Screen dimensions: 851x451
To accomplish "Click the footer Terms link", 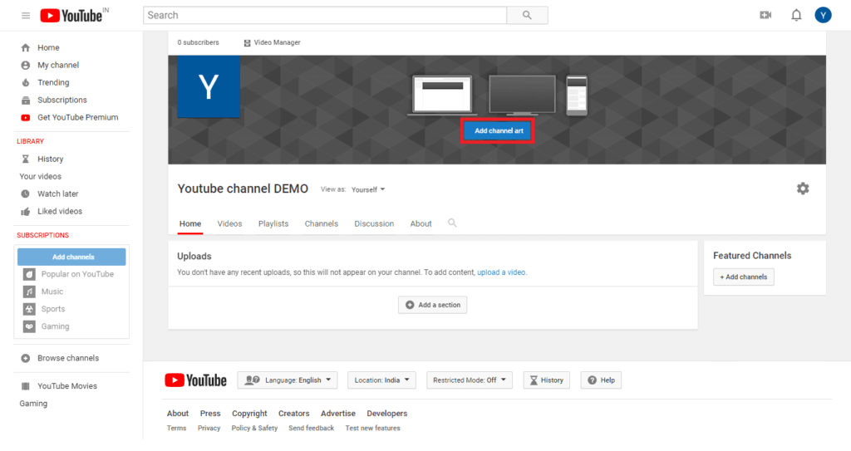I will (176, 429).
